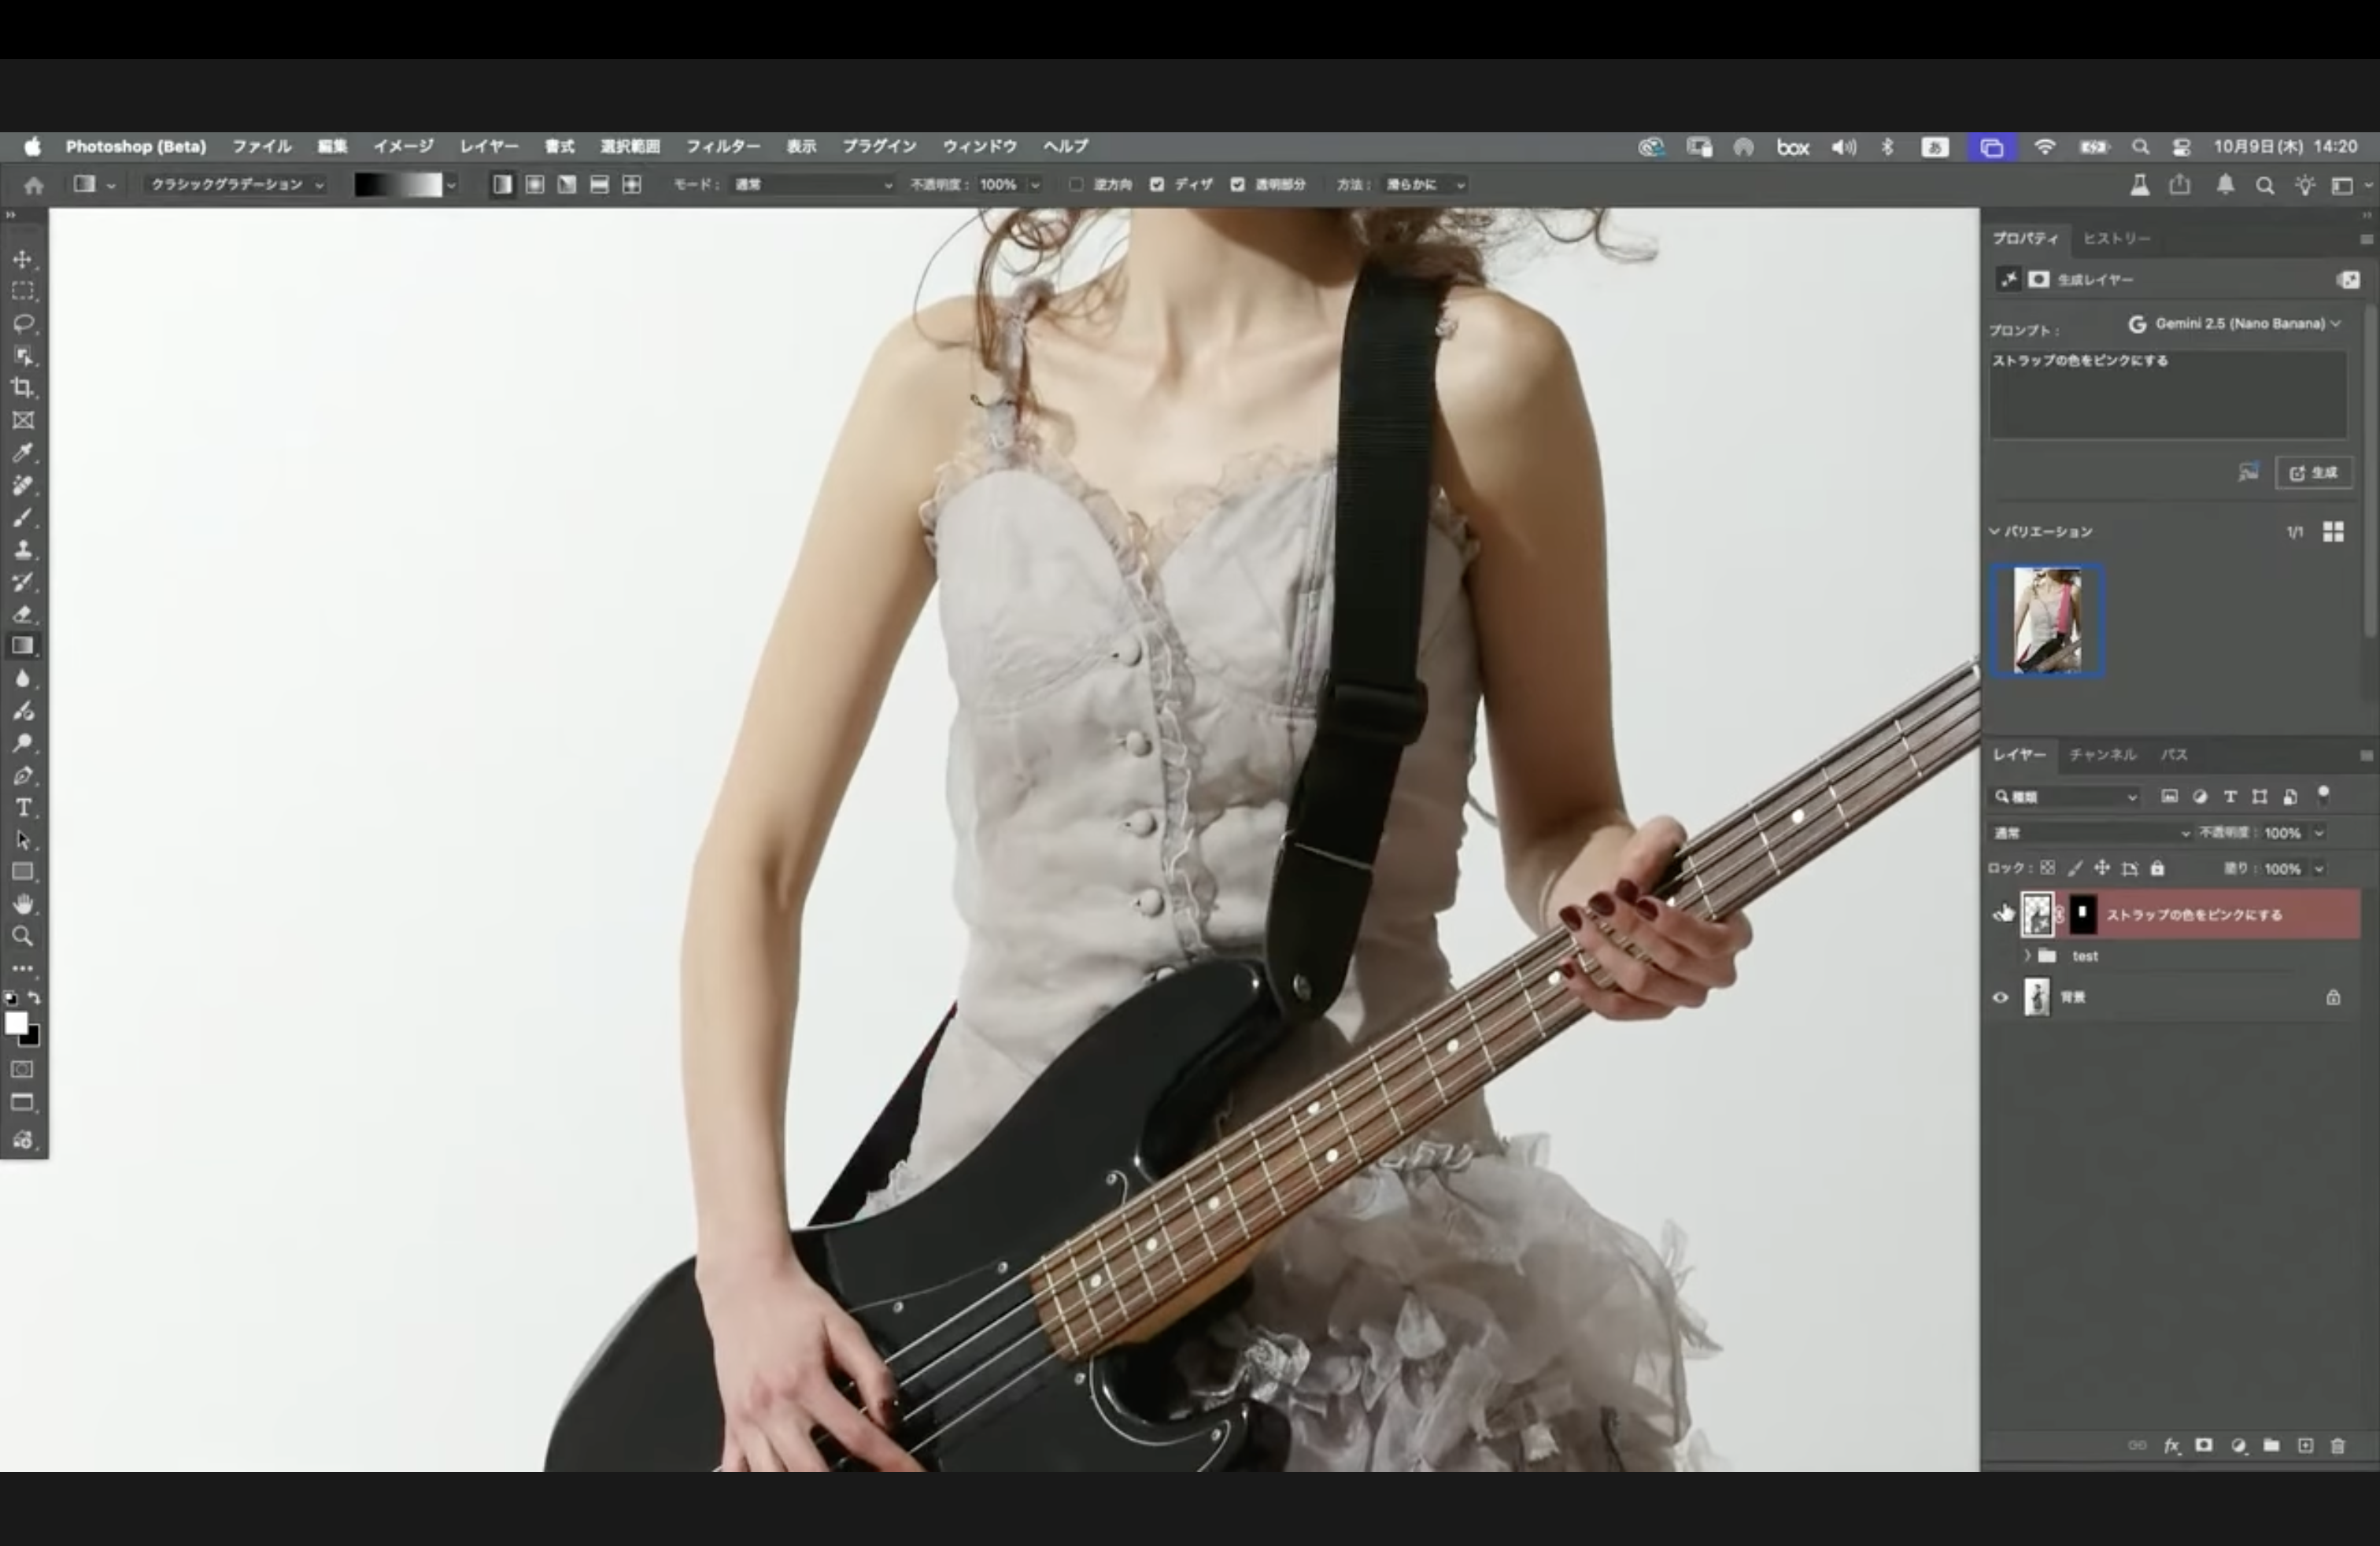Switch to the チャンネル tab
This screenshot has width=2380, height=1546.
click(2102, 755)
